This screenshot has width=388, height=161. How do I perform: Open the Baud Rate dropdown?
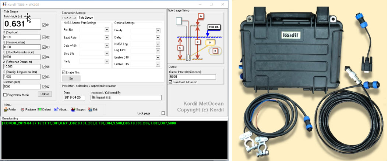[107, 37]
